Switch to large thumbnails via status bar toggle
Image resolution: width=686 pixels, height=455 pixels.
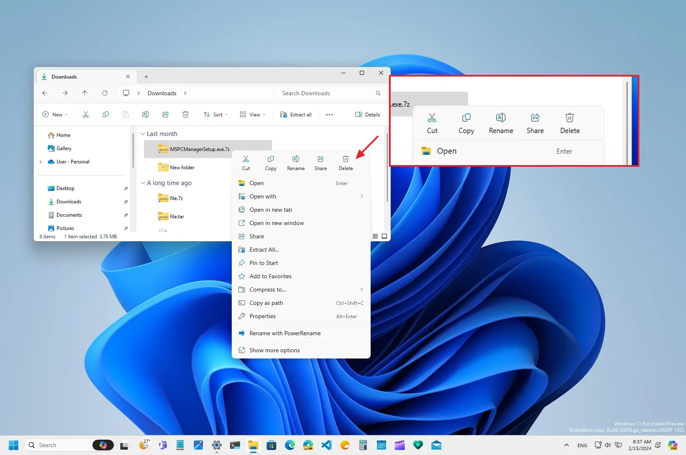pyautogui.click(x=384, y=236)
